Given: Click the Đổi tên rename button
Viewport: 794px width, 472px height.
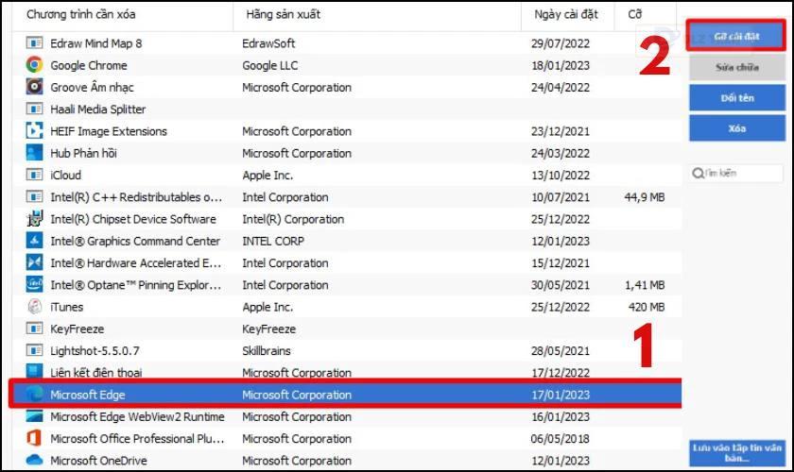Looking at the screenshot, I should (736, 97).
